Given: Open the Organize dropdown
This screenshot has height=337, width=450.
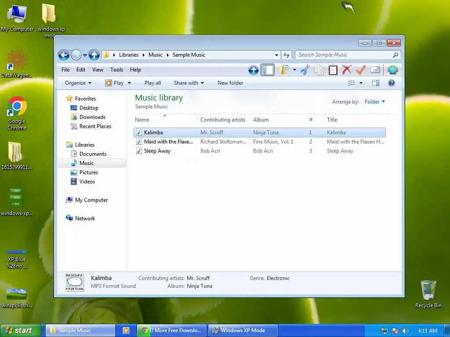Looking at the screenshot, I should click(78, 83).
